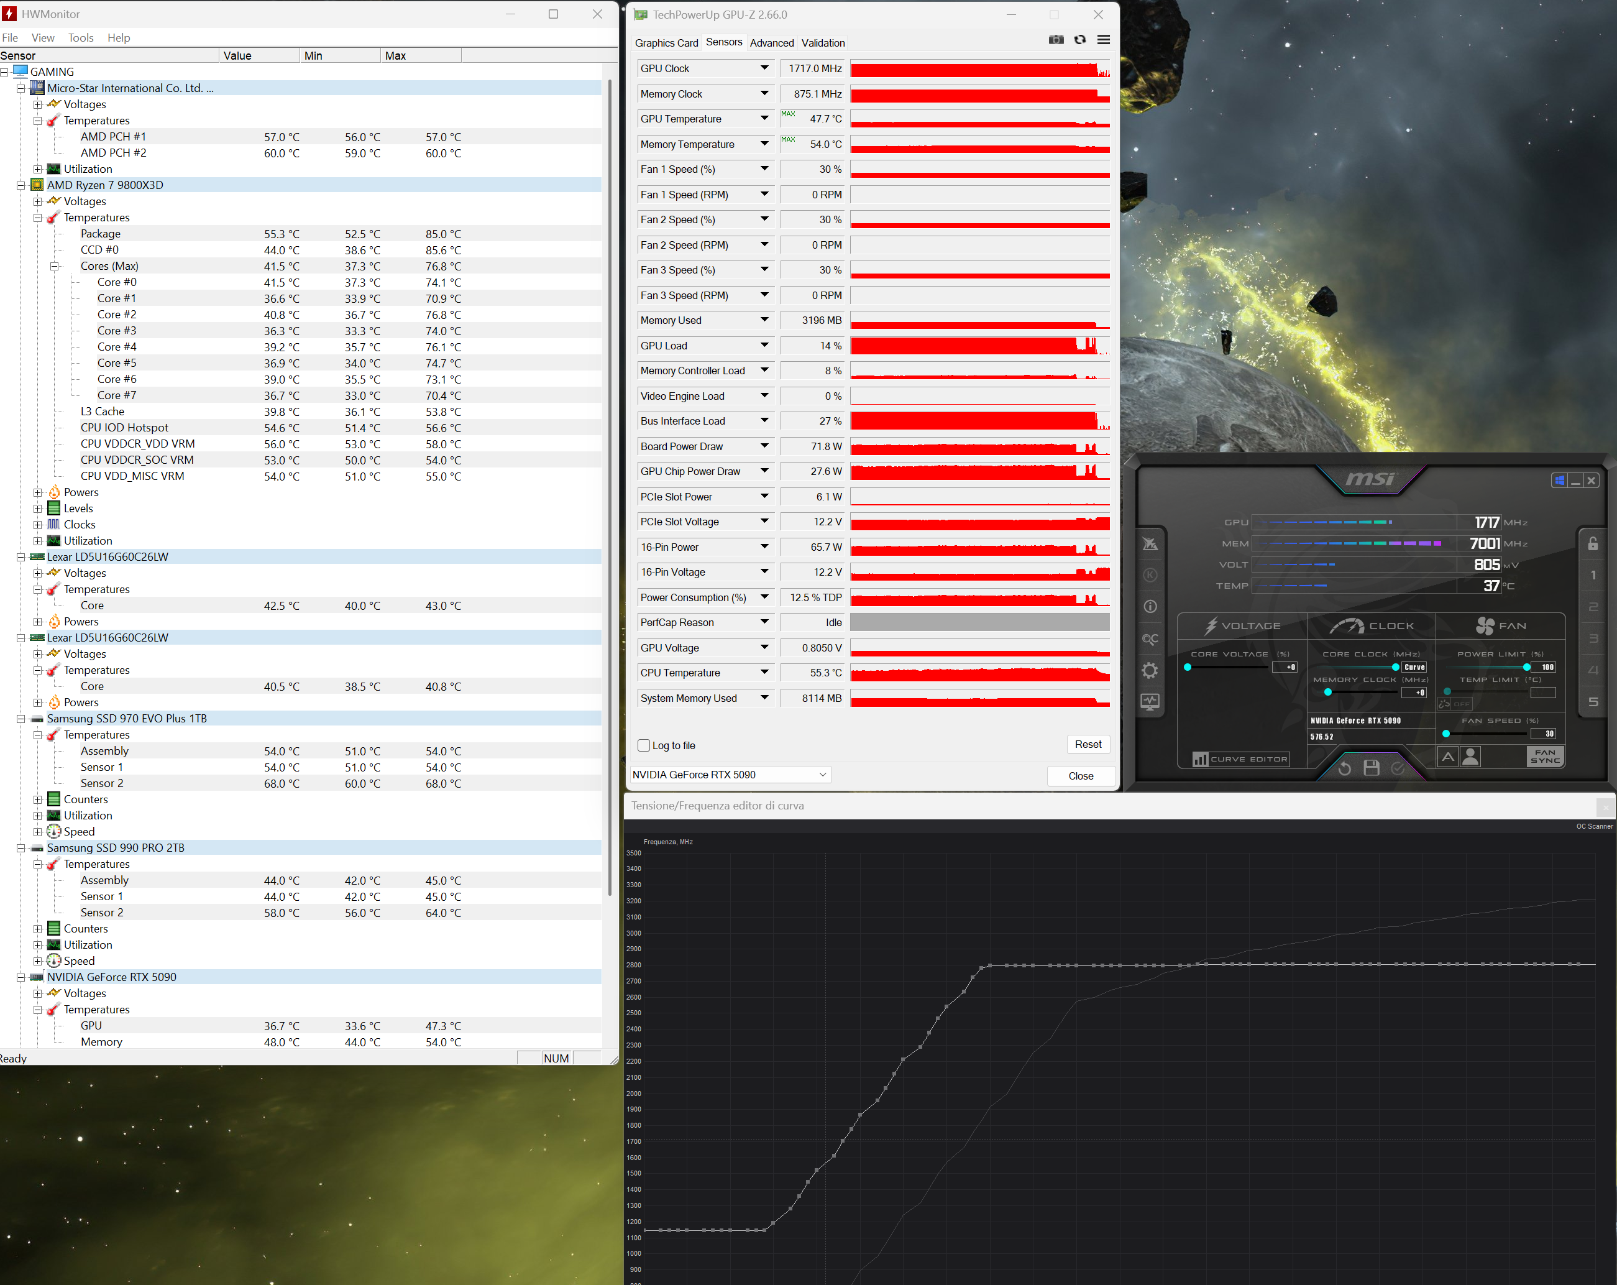Reset Afterburner settings to default

(1344, 768)
